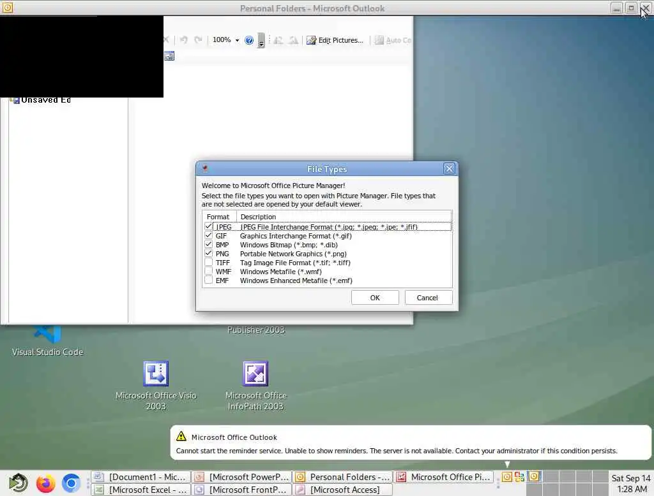Screen dimensions: 654x496
Task: Open Picture Manager help via blue question icon
Action: click(x=249, y=40)
